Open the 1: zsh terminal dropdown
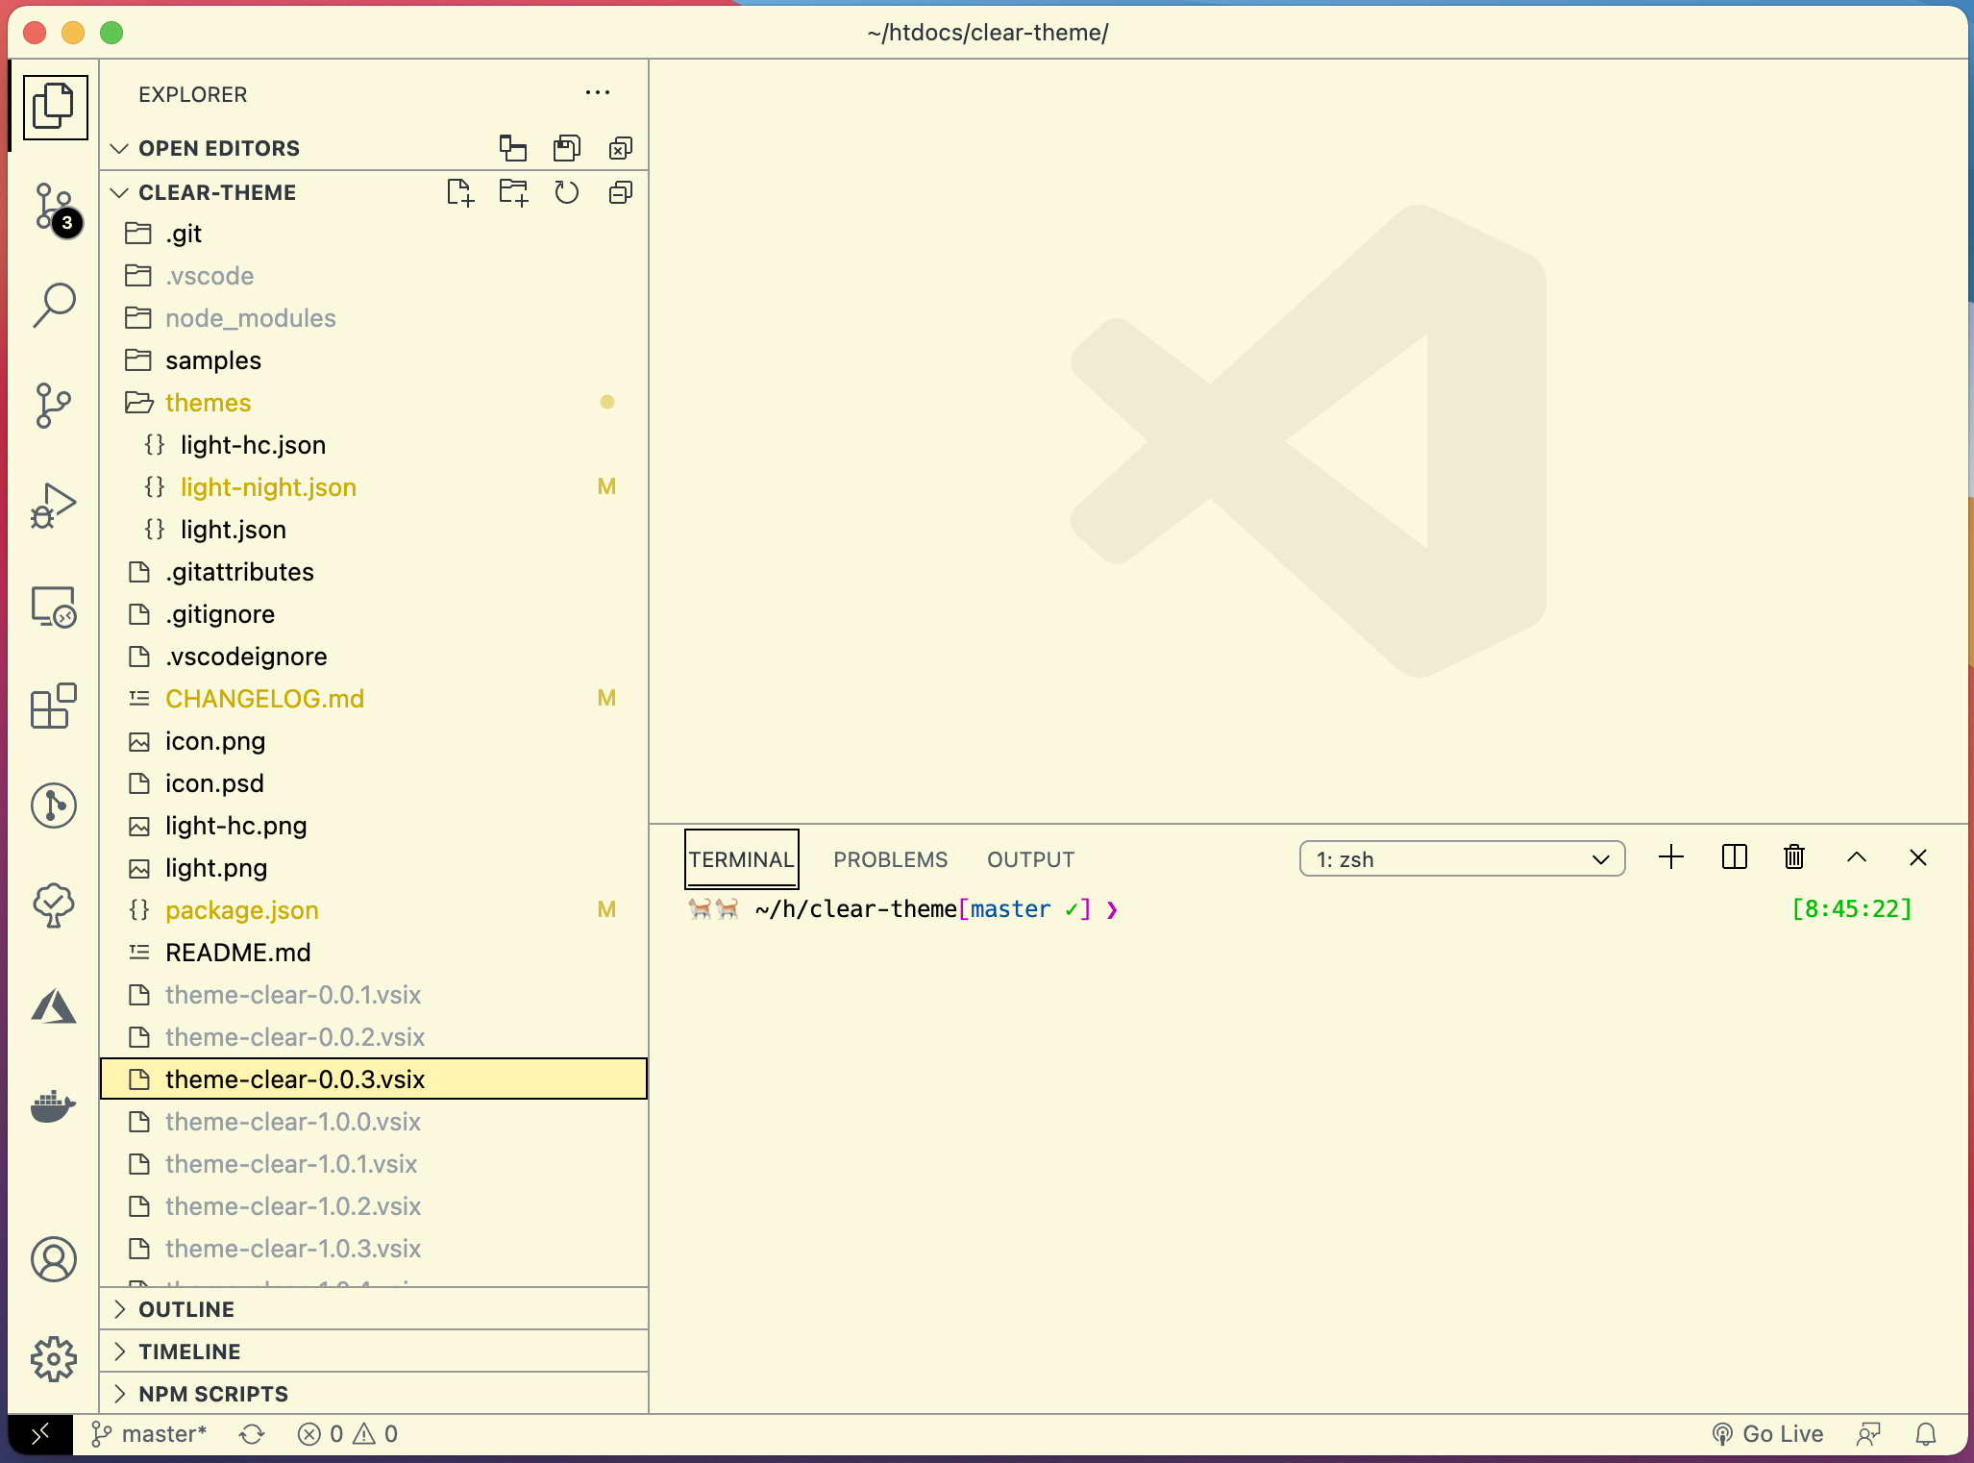Screen dimensions: 1974x1463 [1461, 859]
